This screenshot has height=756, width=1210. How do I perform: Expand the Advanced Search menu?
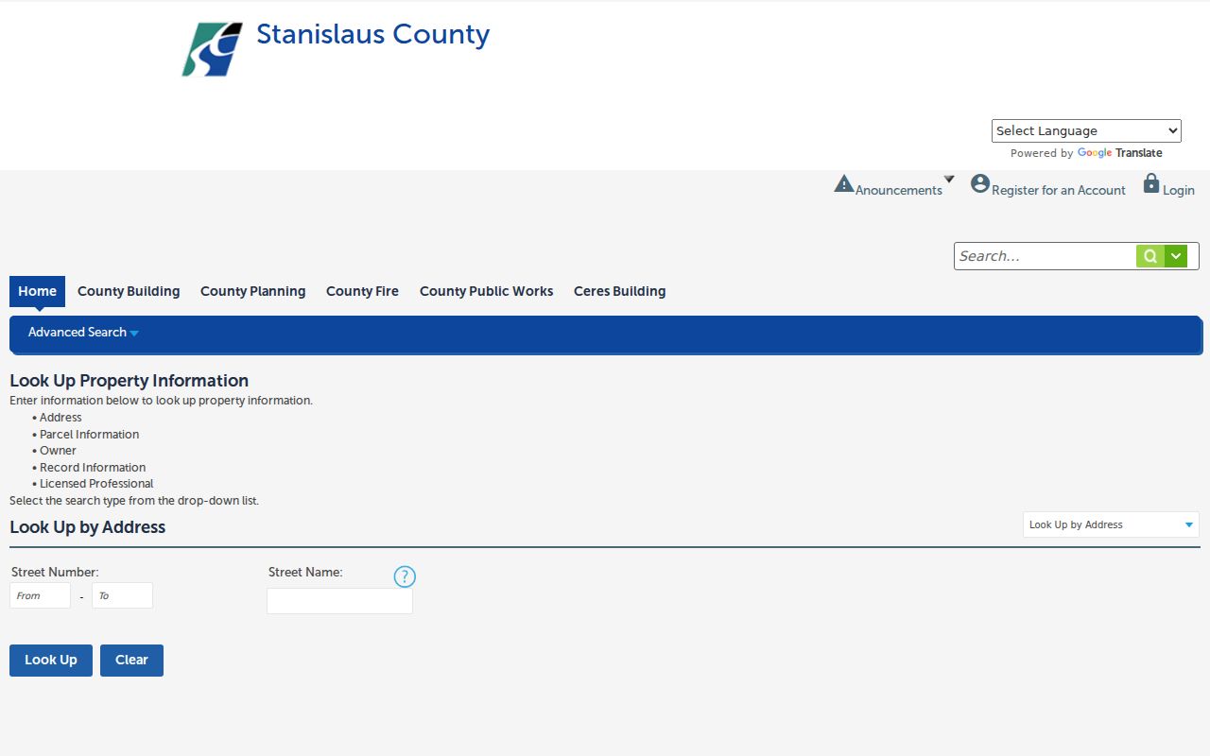pyautogui.click(x=83, y=333)
